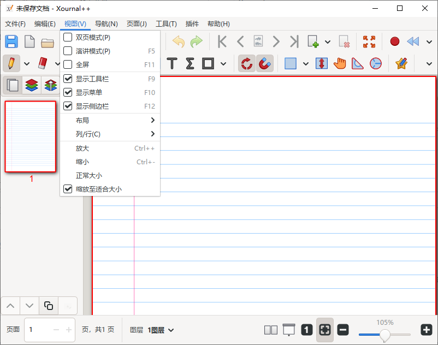This screenshot has height=345, width=438.
Task: Go to first page icon
Action: (x=222, y=42)
